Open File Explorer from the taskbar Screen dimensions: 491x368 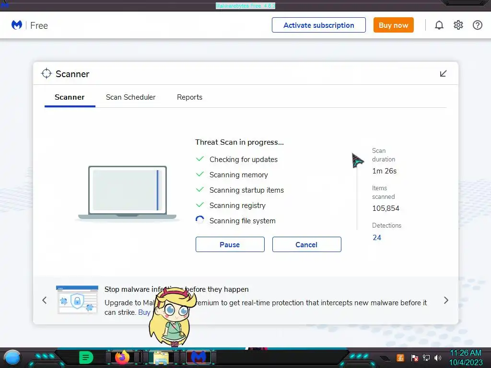click(x=161, y=358)
